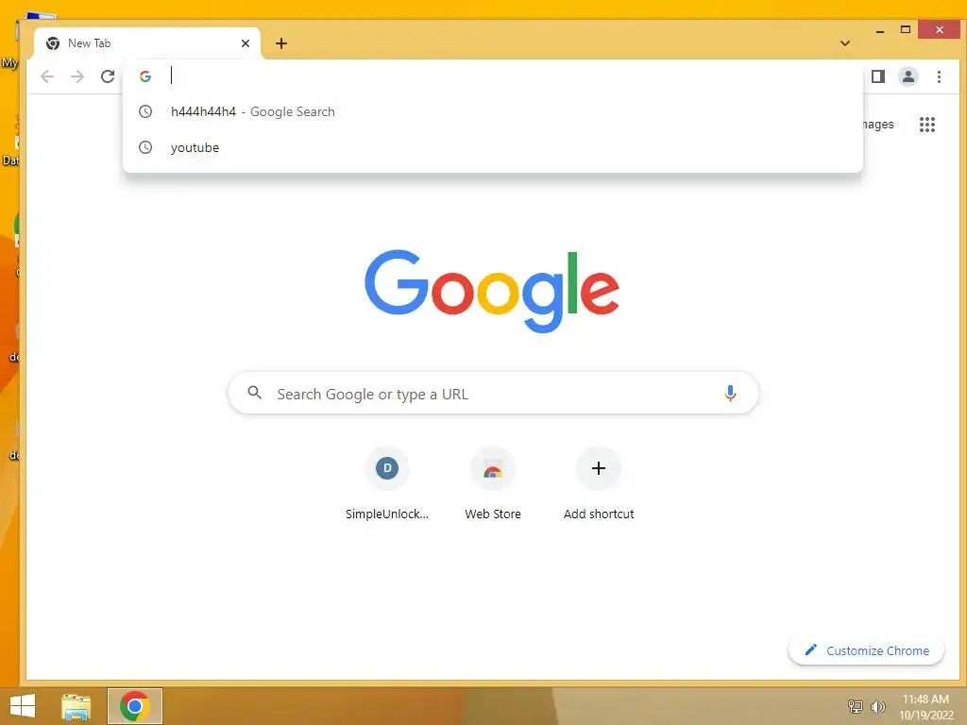Open the profile avatar menu
The height and width of the screenshot is (725, 967).
coord(908,76)
